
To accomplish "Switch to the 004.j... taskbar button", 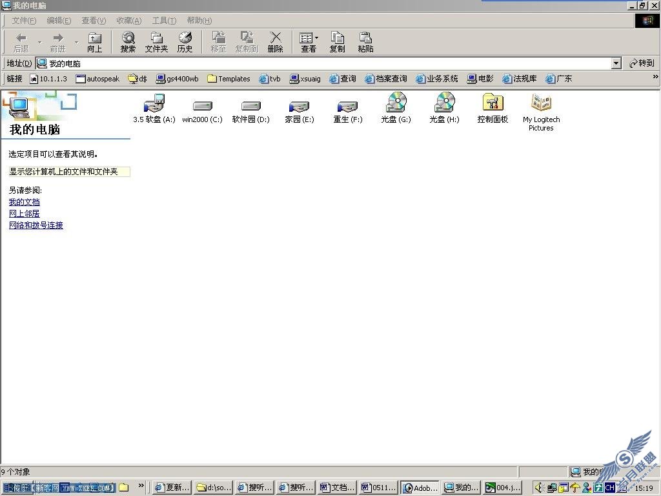I will point(502,488).
